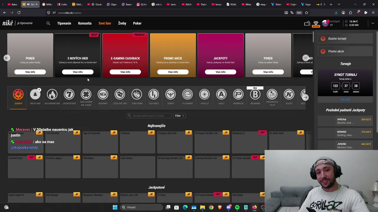Viewport: 378px width, 212px height.
Task: Open Exkluzívne iba v Niké clover icon
Action: (x=86, y=94)
